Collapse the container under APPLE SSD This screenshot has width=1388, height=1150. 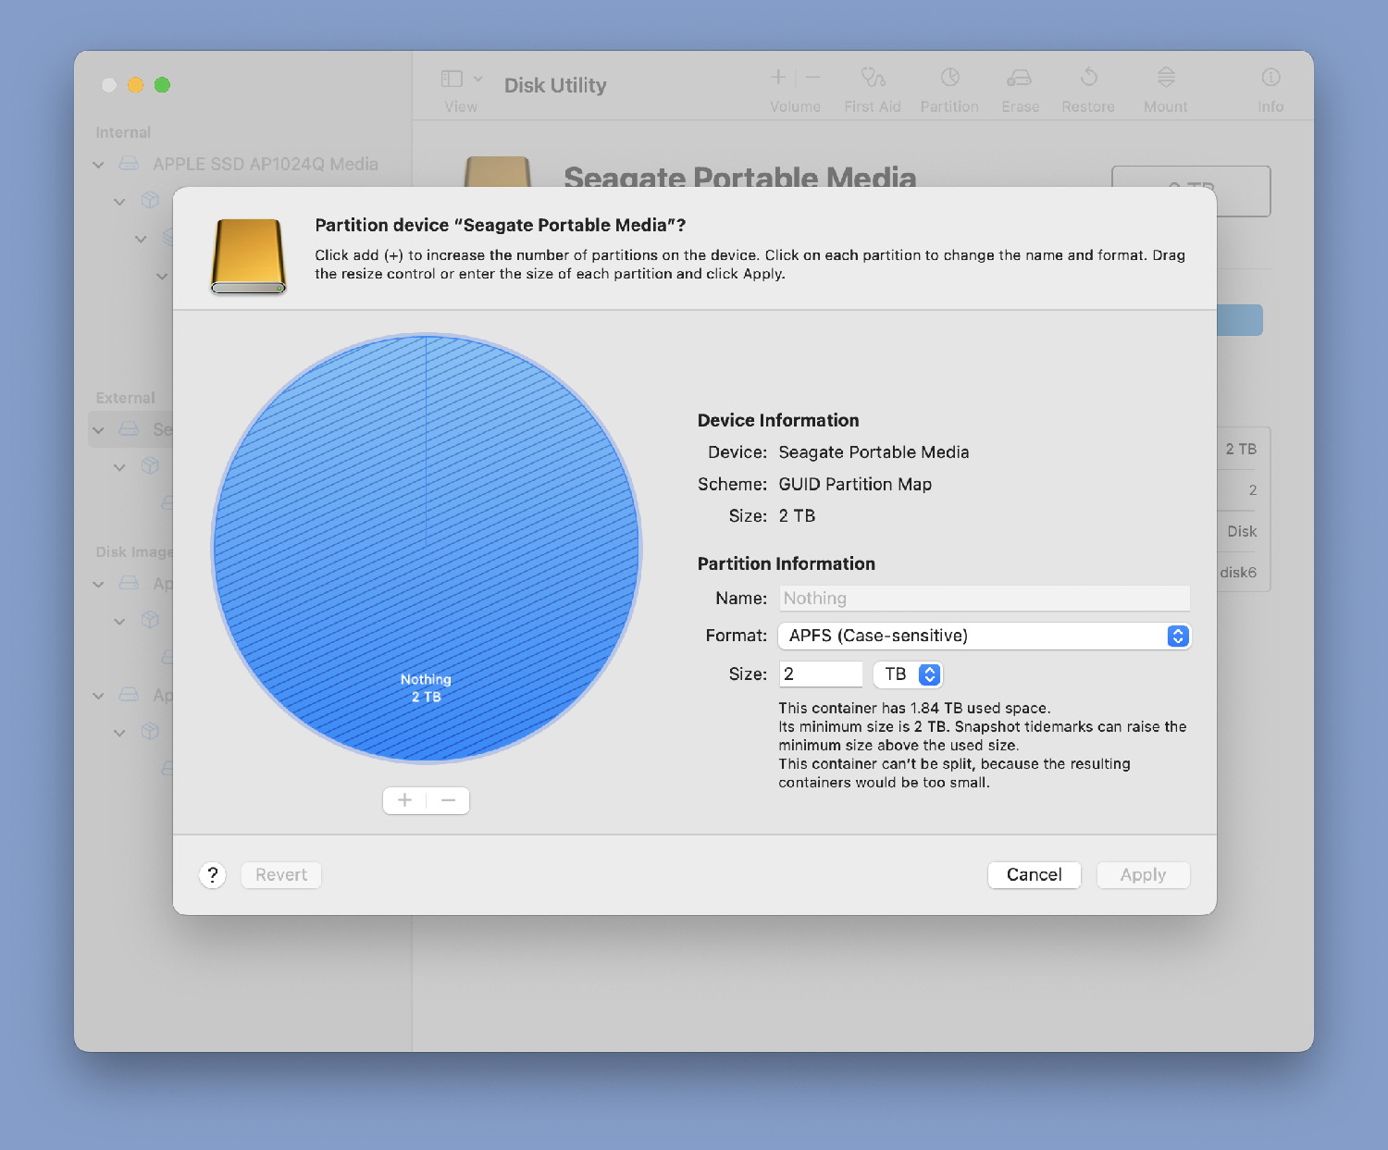(x=119, y=201)
